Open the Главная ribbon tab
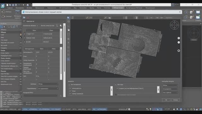Viewport: 202px width, 114px height. tap(10, 8)
